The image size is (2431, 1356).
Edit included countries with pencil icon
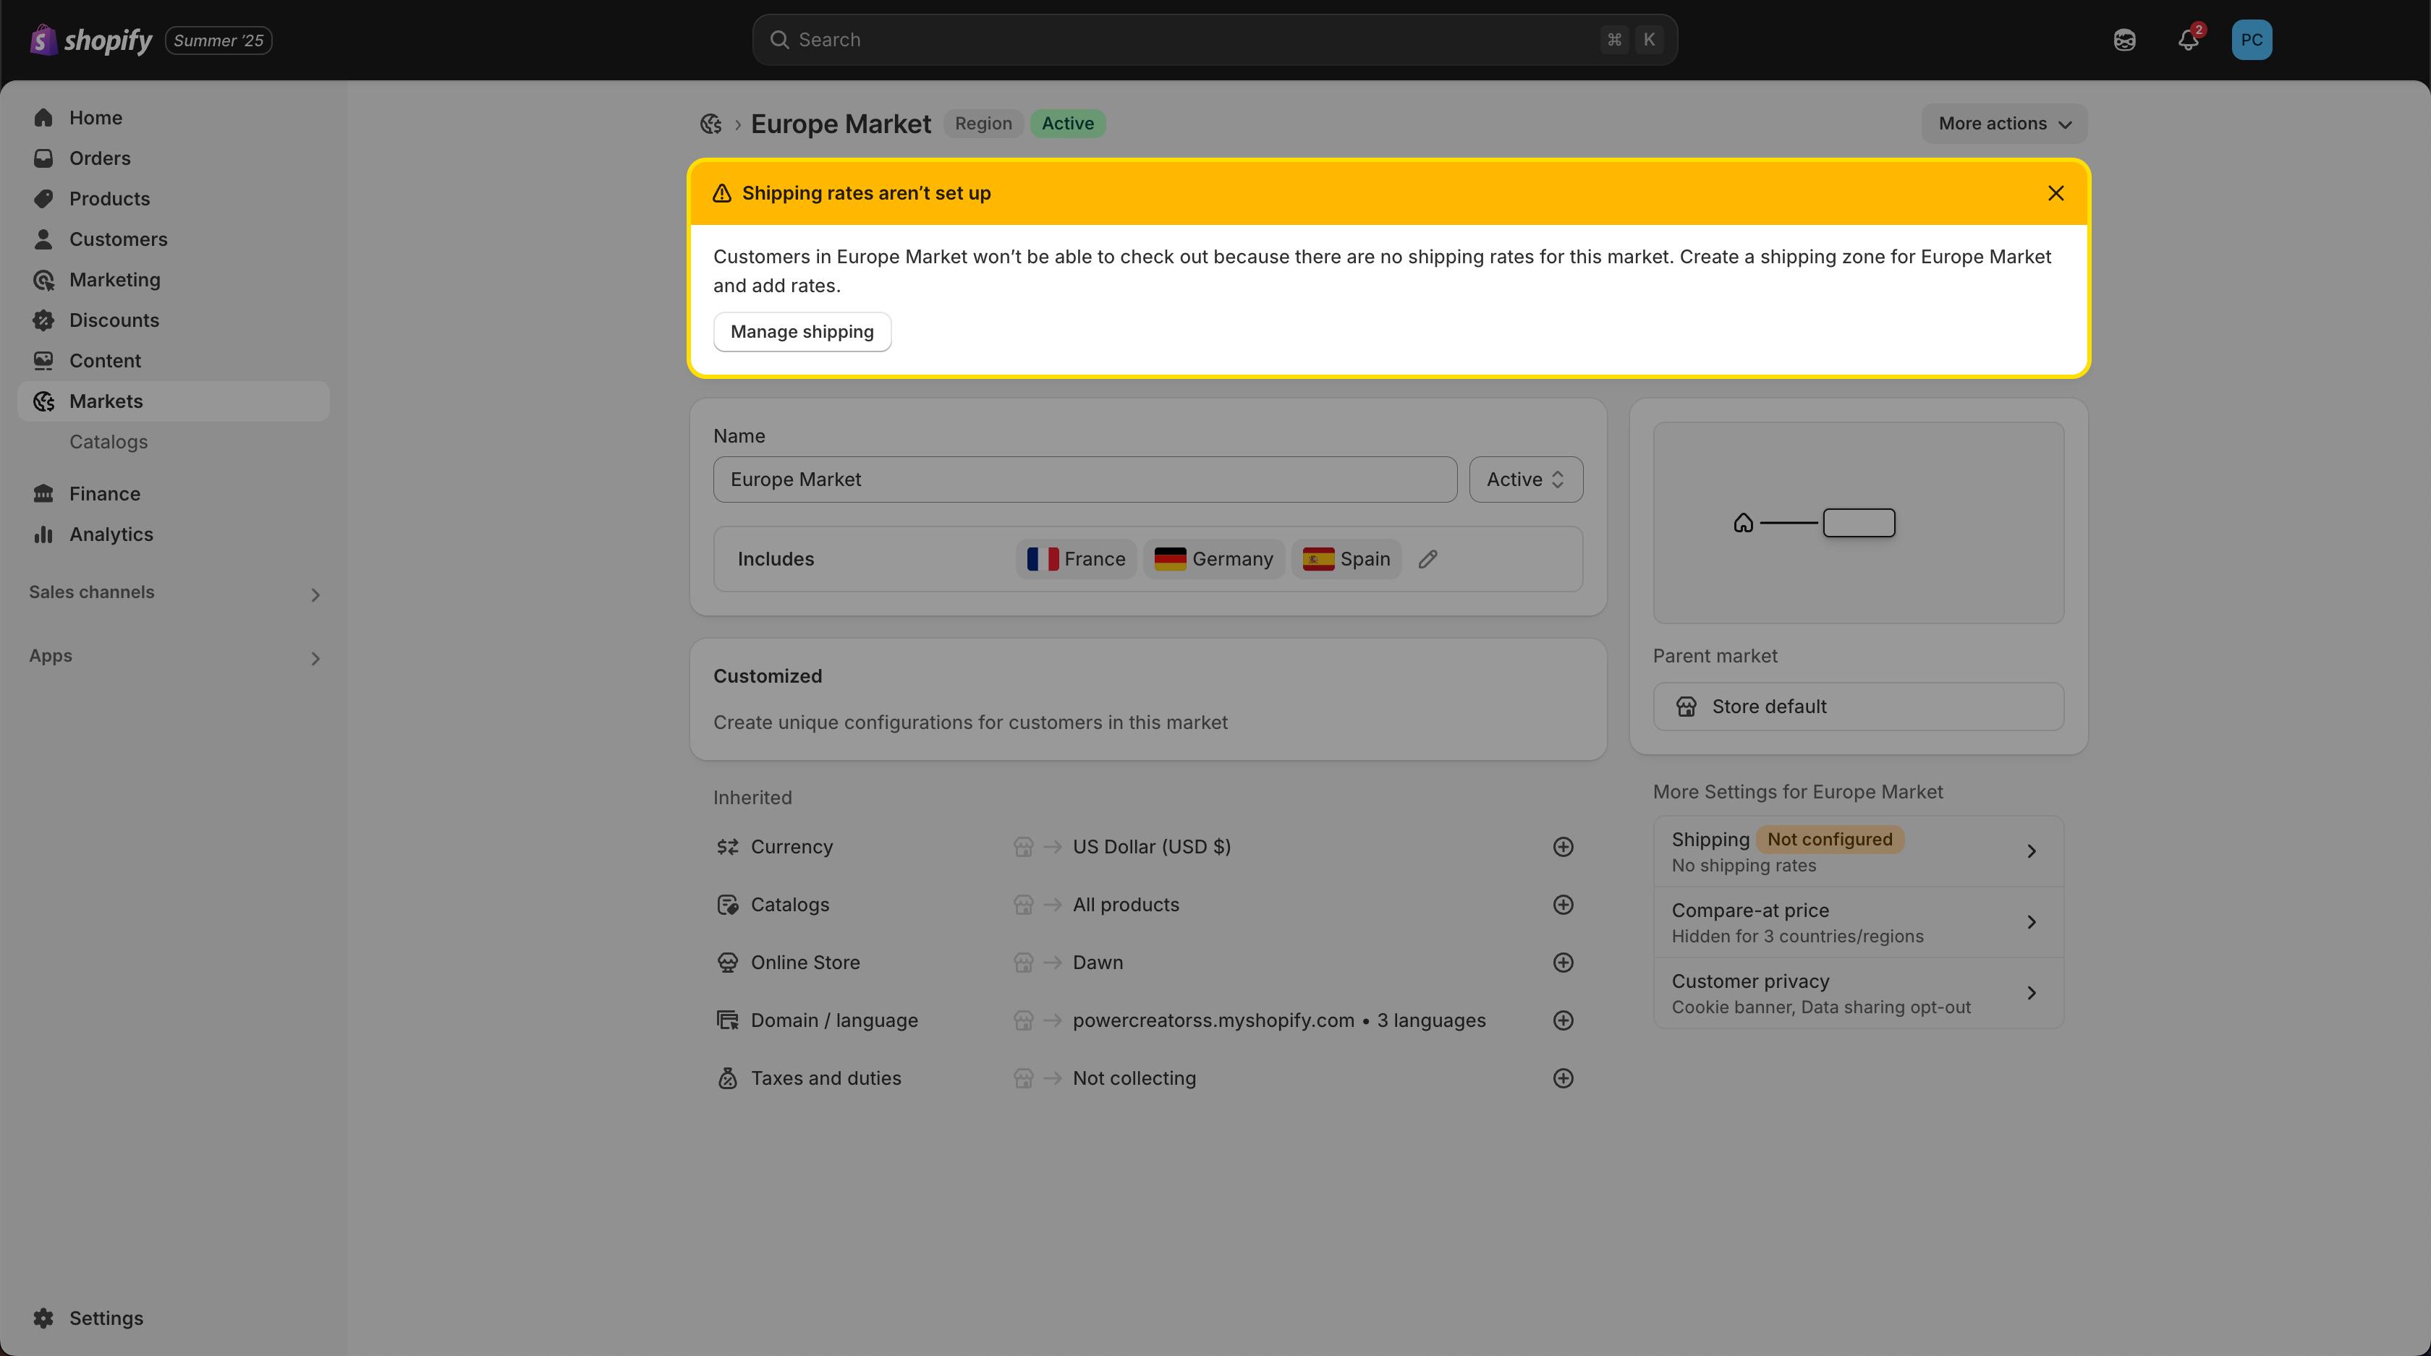point(1427,559)
